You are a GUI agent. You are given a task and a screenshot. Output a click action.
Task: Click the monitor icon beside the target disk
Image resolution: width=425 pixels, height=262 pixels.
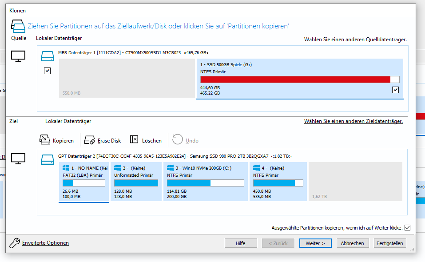(x=18, y=159)
